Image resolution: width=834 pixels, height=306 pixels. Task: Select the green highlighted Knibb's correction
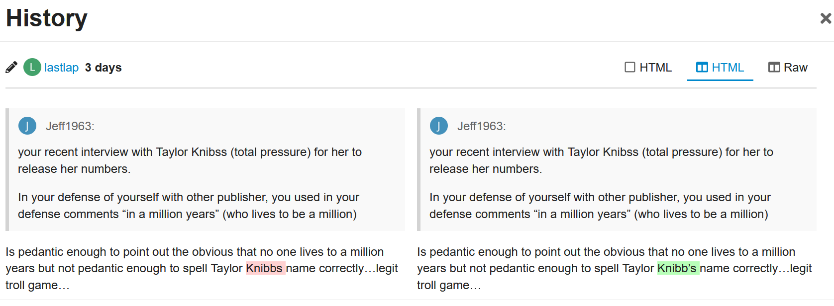[678, 268]
